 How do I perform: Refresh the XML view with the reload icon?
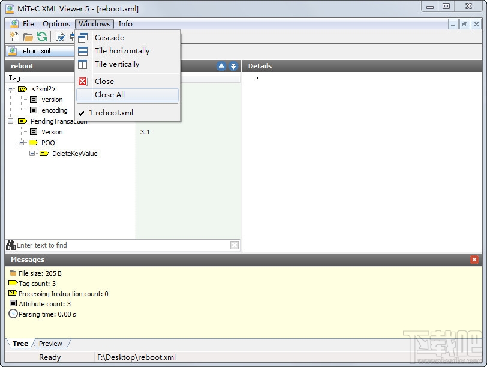pos(42,37)
